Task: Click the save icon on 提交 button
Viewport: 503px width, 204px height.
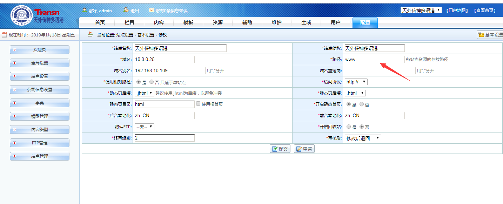Action: coord(275,149)
